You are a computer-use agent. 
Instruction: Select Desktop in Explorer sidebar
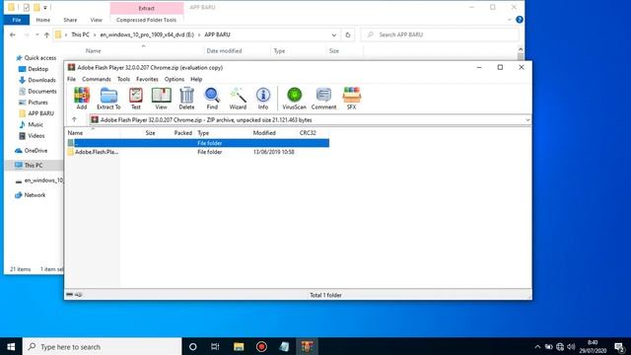coord(34,69)
